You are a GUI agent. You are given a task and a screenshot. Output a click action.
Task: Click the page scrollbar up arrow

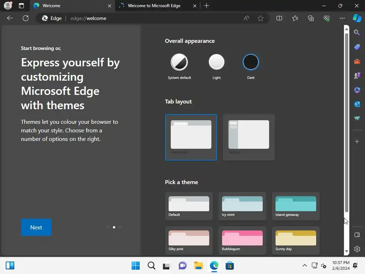(346, 29)
